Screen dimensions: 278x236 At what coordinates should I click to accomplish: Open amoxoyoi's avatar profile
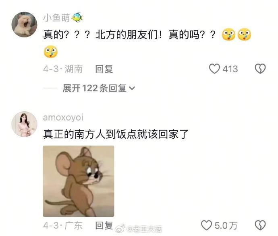tap(24, 124)
